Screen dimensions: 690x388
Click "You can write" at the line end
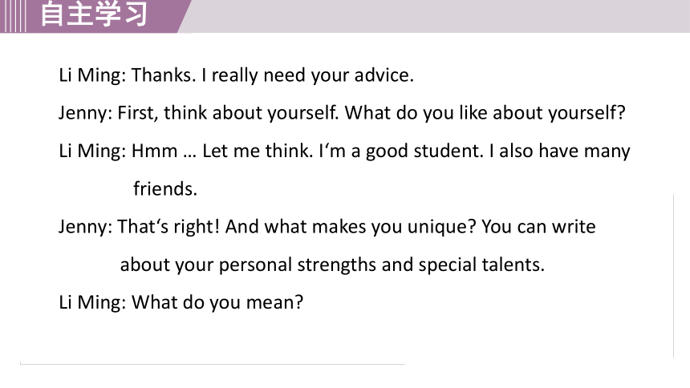(538, 227)
